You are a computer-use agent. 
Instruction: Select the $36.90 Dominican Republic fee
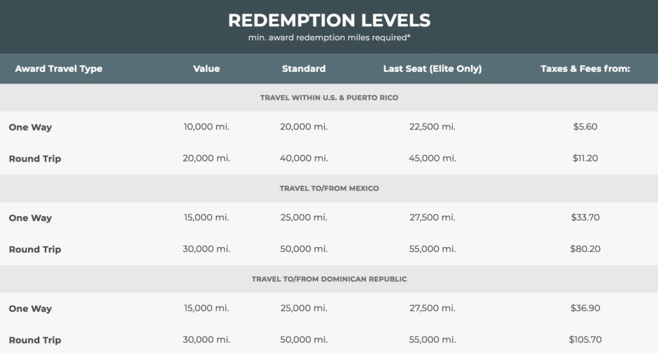coord(585,308)
